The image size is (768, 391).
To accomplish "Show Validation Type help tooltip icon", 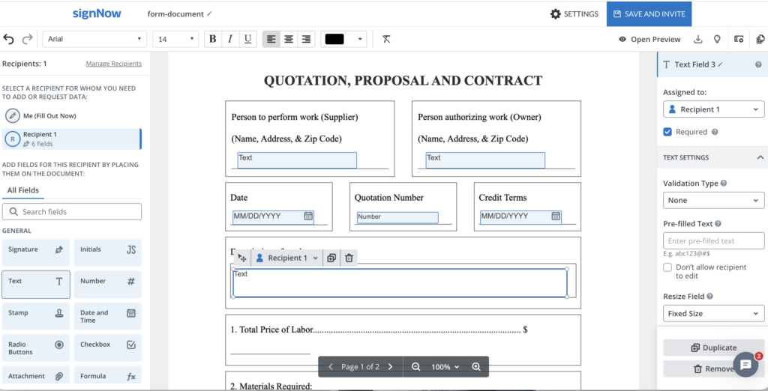I will [x=724, y=184].
